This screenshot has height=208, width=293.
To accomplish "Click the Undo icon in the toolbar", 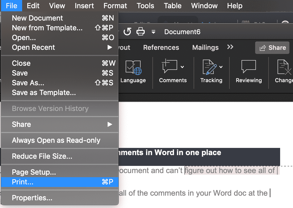I will tap(127, 31).
